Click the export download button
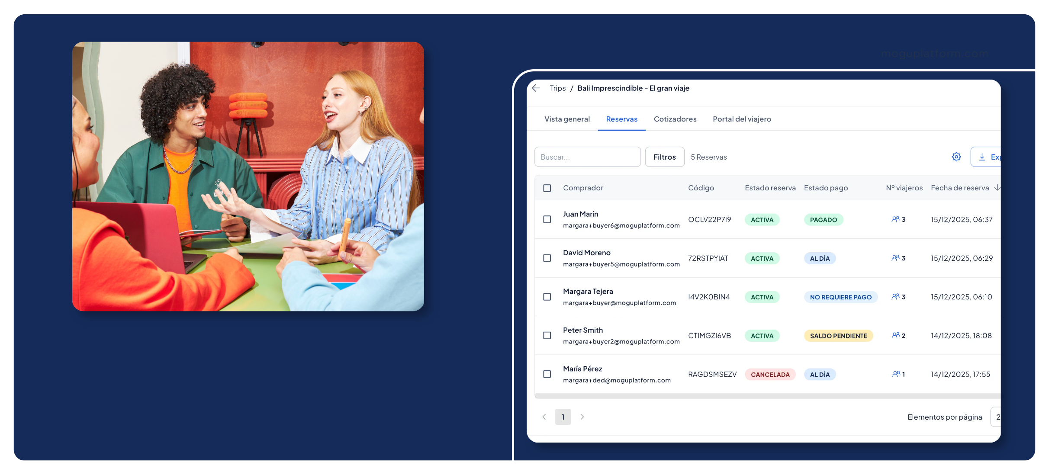1049x475 pixels. (x=986, y=157)
